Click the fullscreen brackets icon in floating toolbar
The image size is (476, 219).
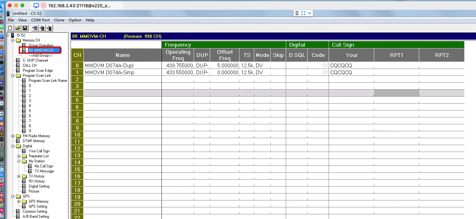tap(303, 13)
